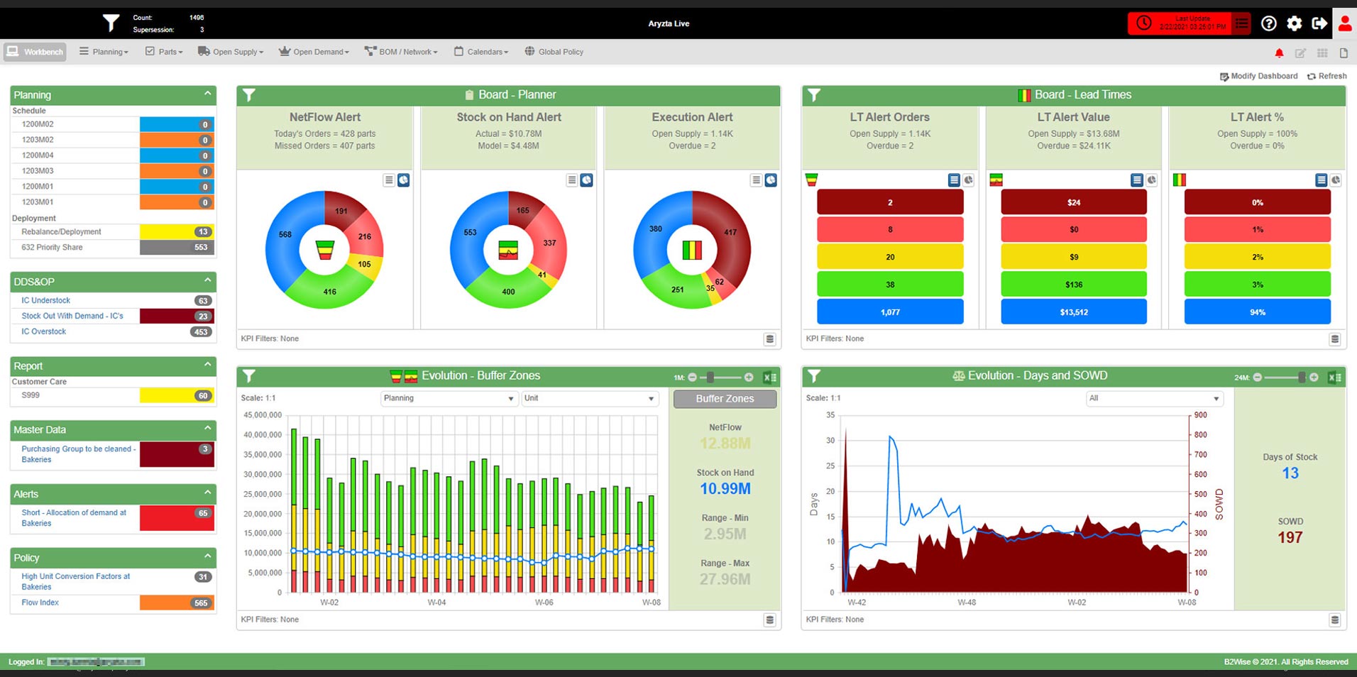The height and width of the screenshot is (677, 1357).
Task: Click the Days and SOWD range slider handle
Action: click(1302, 378)
